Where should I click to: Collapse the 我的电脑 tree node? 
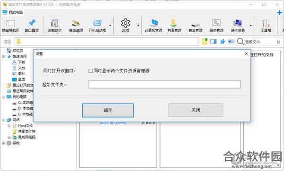pyautogui.click(x=4, y=97)
